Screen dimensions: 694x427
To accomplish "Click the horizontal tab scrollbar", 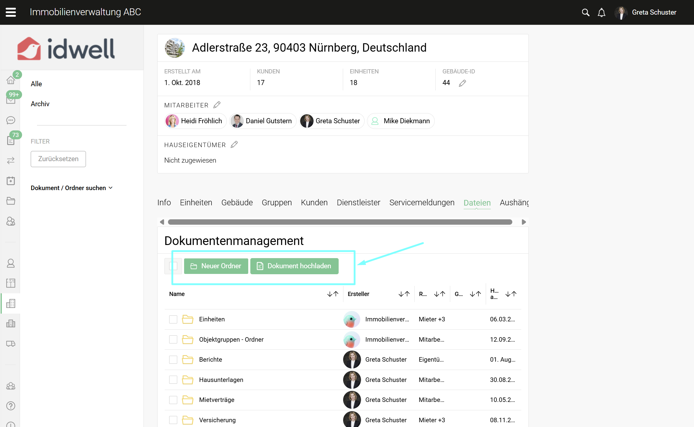I will click(340, 222).
